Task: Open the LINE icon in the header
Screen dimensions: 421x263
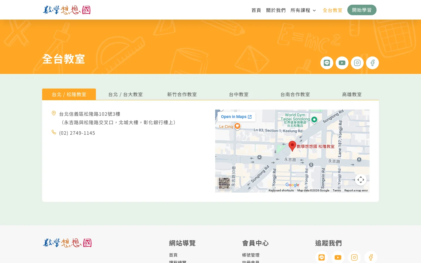Action: point(327,63)
